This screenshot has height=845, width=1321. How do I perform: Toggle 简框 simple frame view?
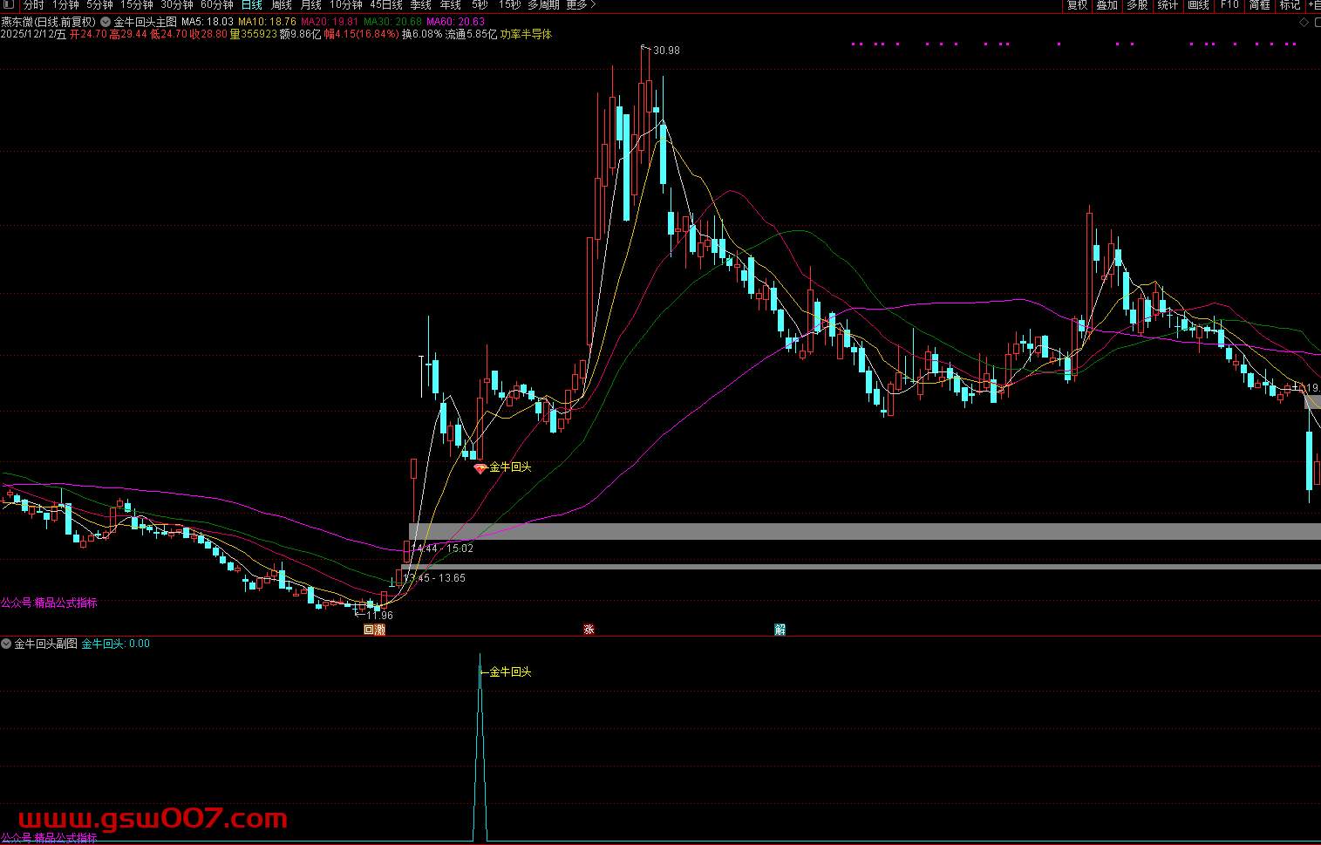1259,5
